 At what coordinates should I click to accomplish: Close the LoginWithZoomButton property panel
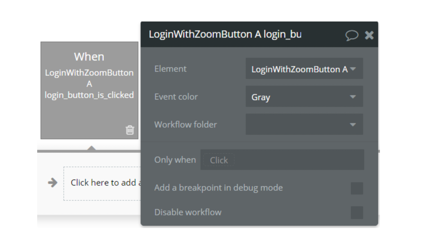[x=369, y=35]
